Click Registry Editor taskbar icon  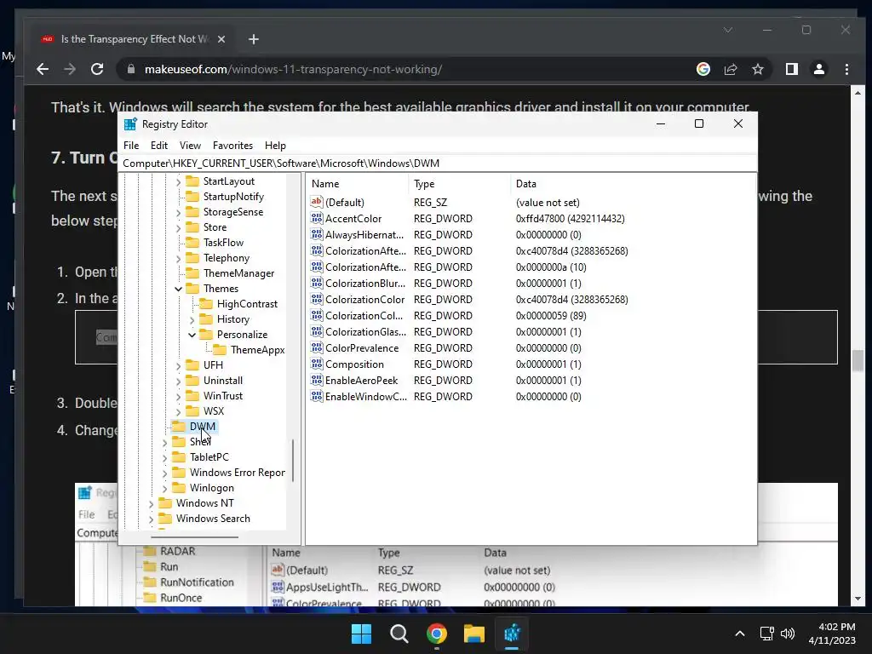tap(512, 634)
